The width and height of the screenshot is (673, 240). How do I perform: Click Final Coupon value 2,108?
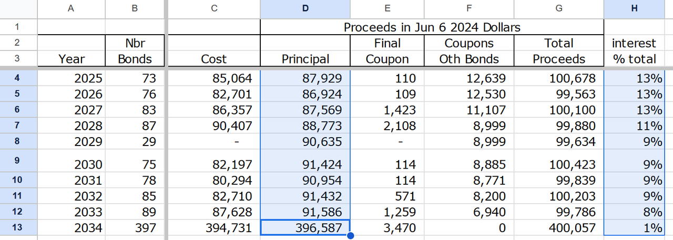point(387,126)
